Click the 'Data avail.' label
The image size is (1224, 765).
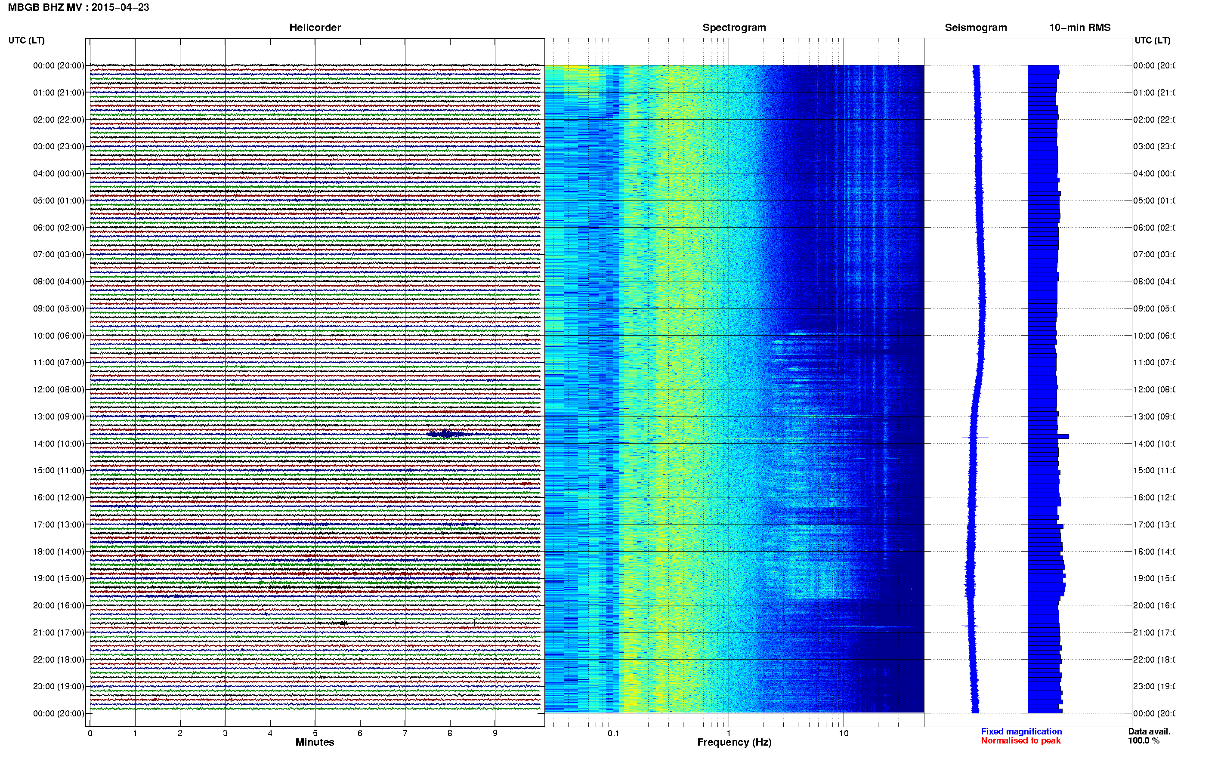click(x=1149, y=731)
